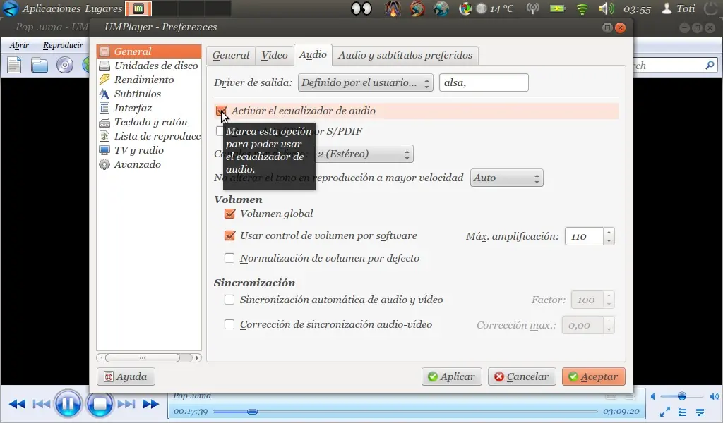The image size is (723, 423).
Task: Click the system tray eyes applet
Action: click(x=361, y=8)
